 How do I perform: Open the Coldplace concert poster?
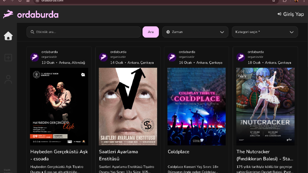point(197,107)
